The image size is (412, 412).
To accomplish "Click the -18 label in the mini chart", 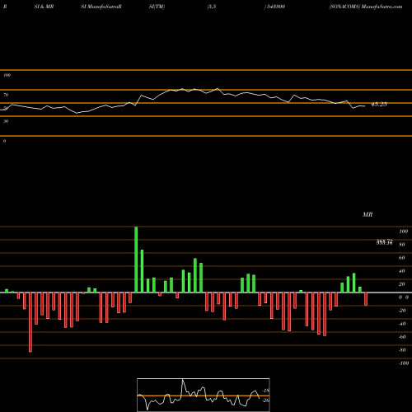I will pyautogui.click(x=266, y=391).
